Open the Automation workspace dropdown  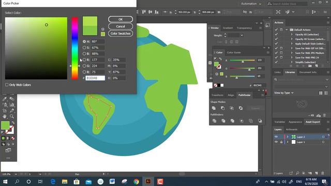tap(251, 4)
